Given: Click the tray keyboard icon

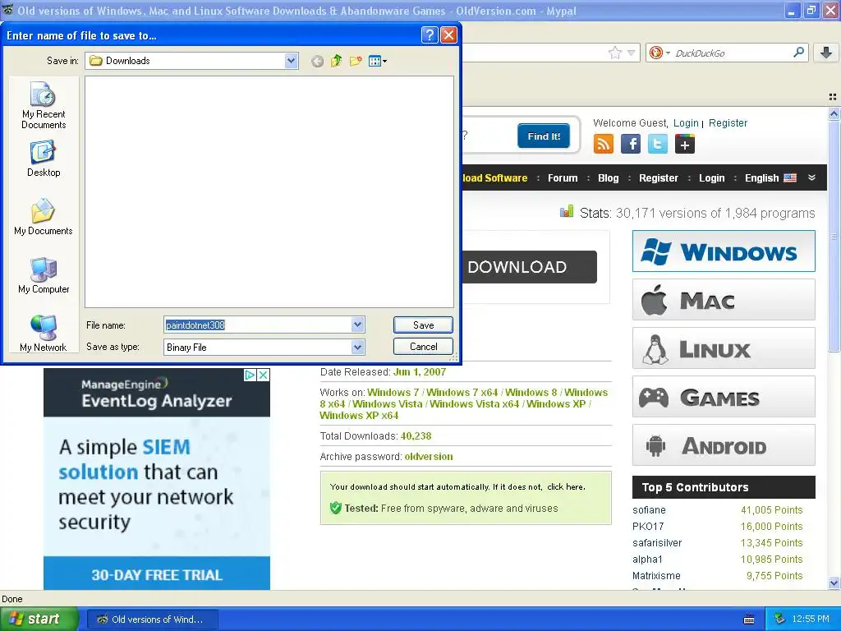Looking at the screenshot, I should (x=749, y=619).
